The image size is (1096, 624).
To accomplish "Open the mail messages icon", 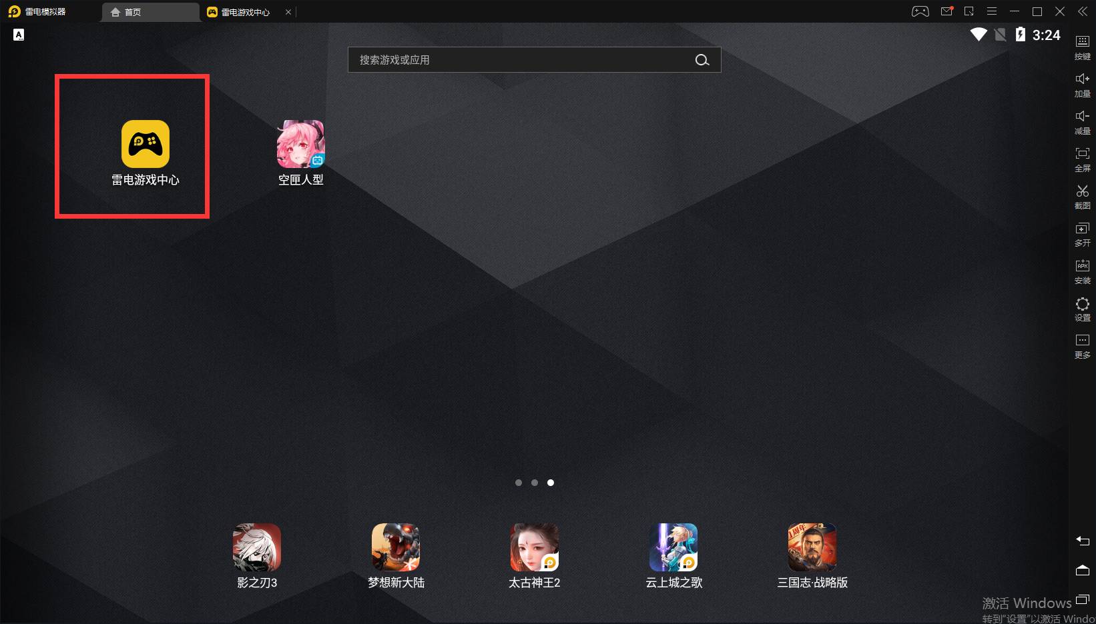I will pos(946,11).
